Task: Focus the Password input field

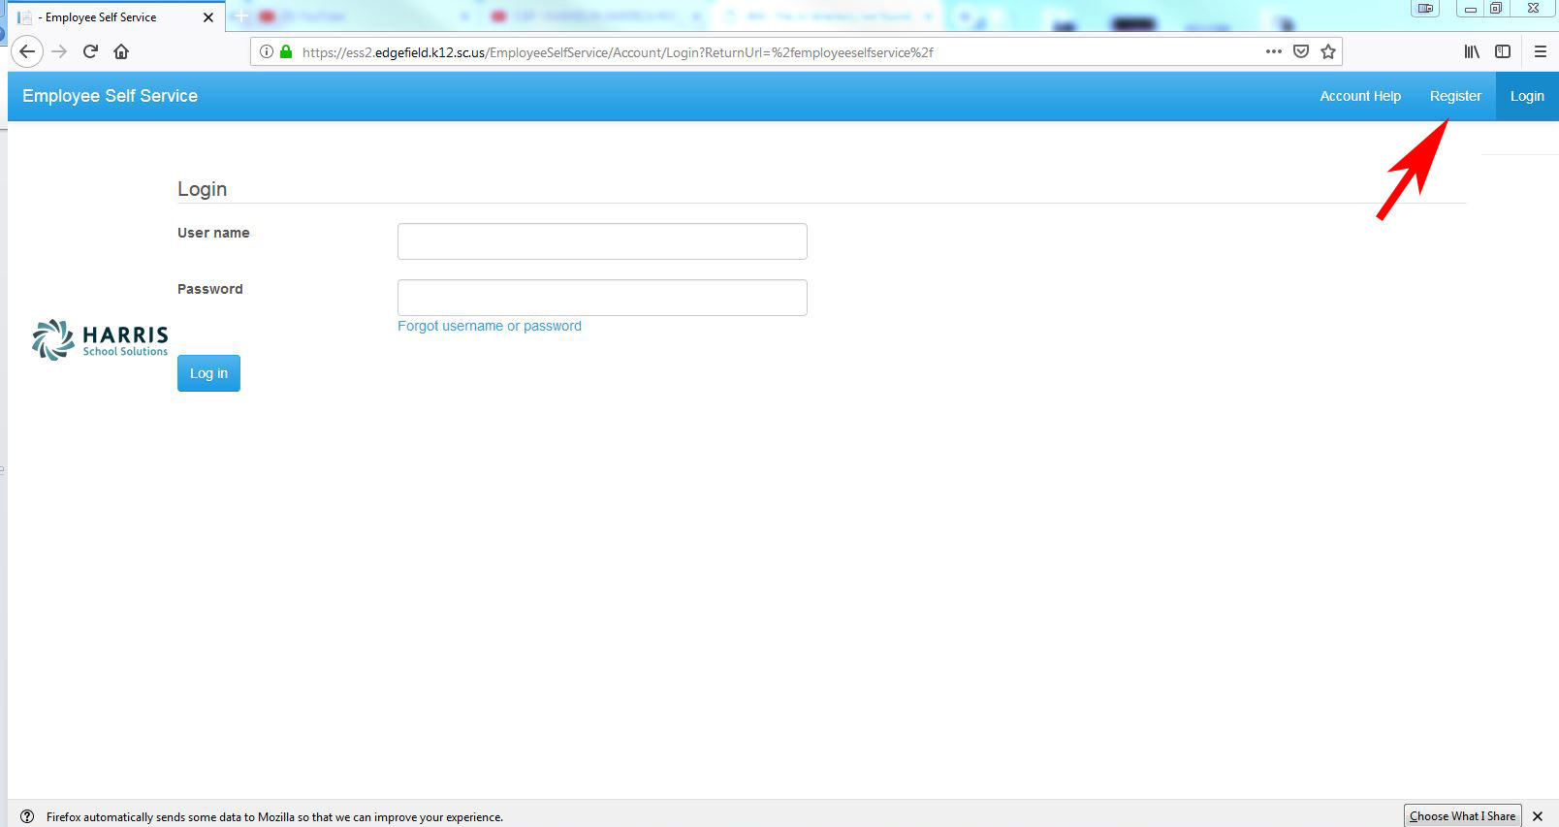Action: click(602, 298)
